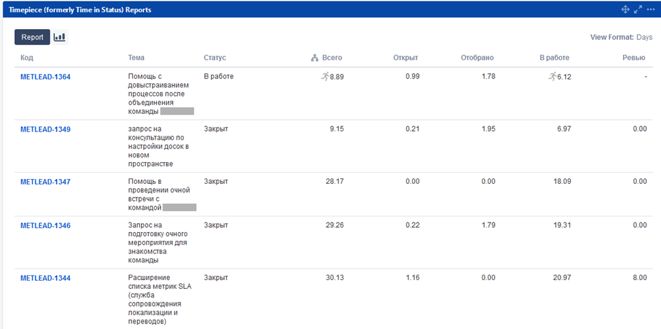661x329 pixels.
Task: Open the METLEAD-1347 issue link
Action: (x=45, y=182)
